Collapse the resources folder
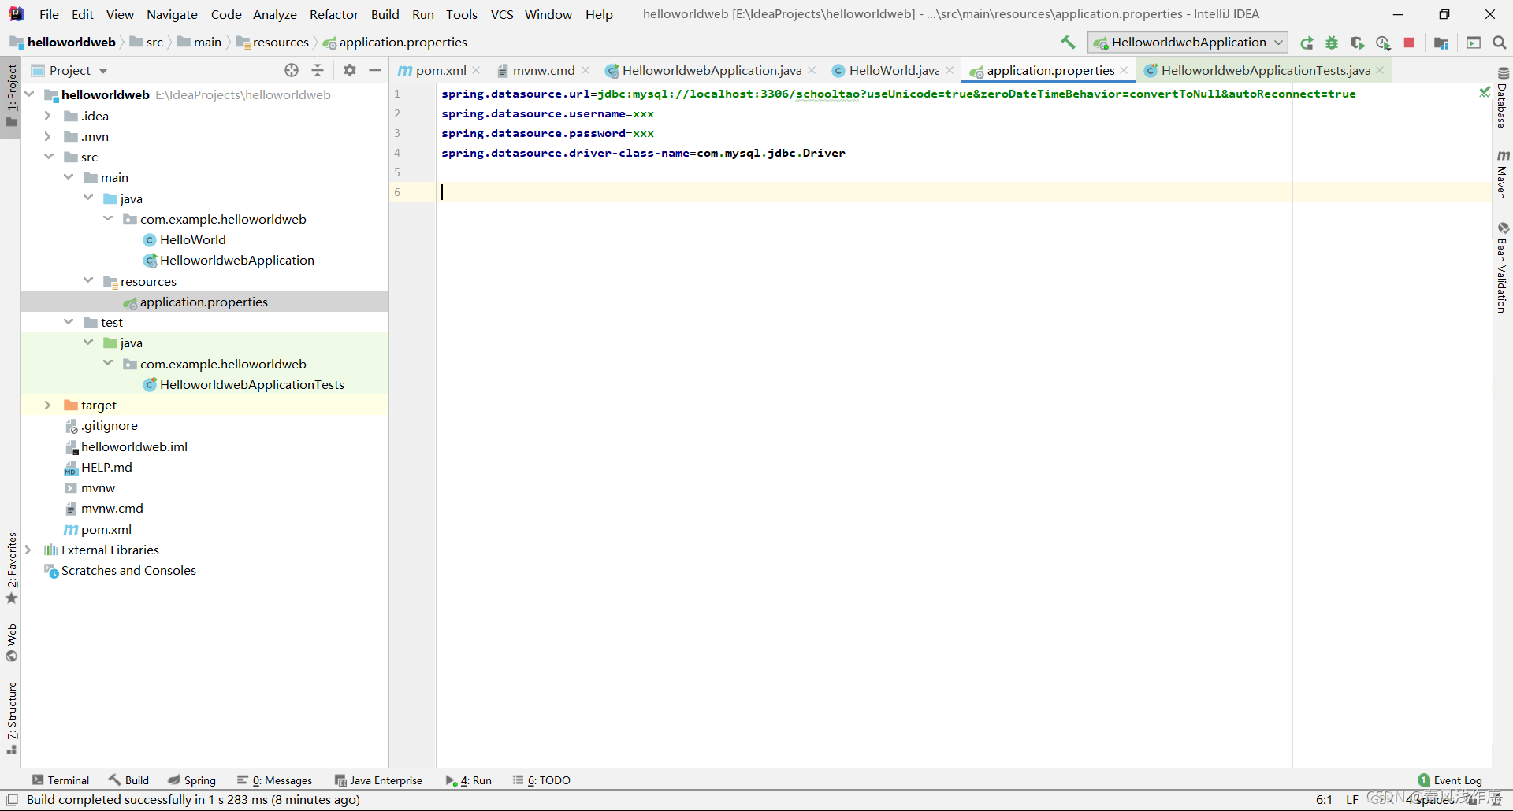The width and height of the screenshot is (1513, 811). tap(88, 281)
